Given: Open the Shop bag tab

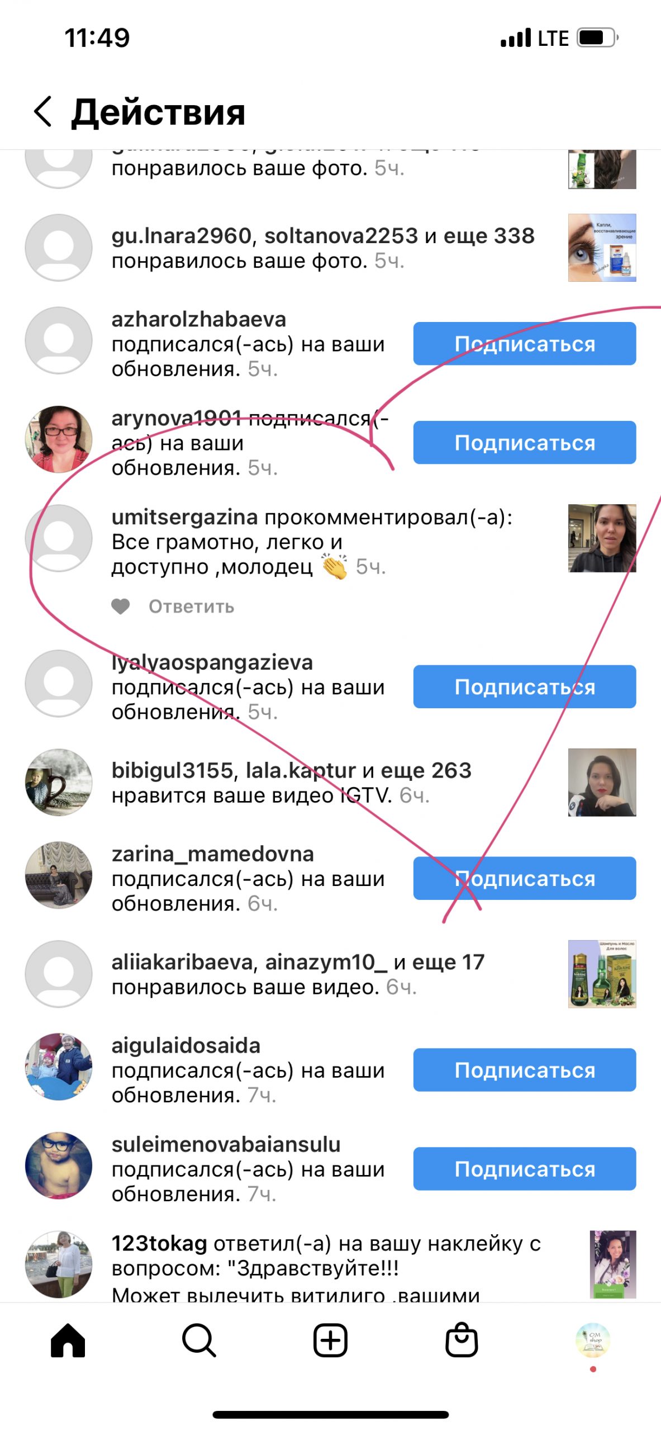Looking at the screenshot, I should click(462, 1339).
